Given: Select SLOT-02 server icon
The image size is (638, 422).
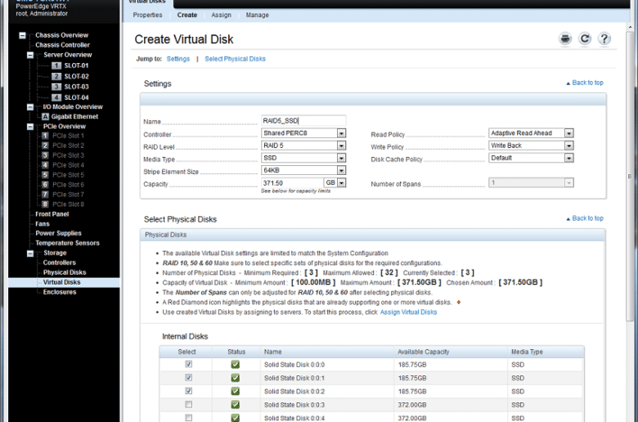Looking at the screenshot, I should tap(56, 76).
